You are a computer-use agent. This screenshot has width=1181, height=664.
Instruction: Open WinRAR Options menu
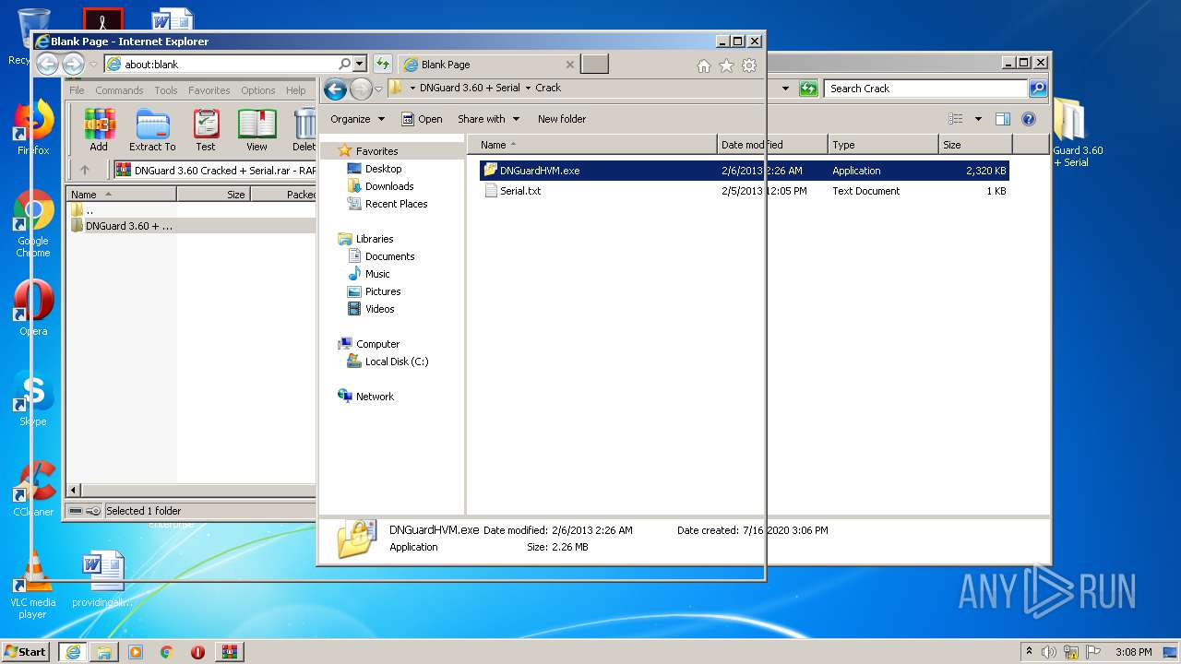point(258,90)
